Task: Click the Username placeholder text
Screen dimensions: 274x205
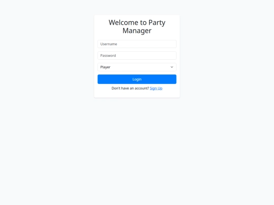Action: tap(109, 44)
